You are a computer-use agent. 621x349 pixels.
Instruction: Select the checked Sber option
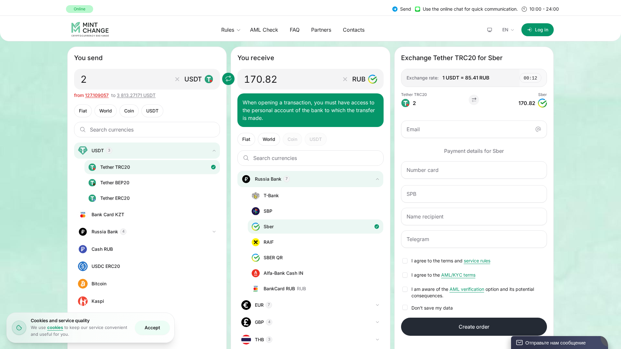coord(315,227)
